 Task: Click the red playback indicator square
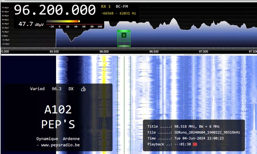[x=195, y=144]
